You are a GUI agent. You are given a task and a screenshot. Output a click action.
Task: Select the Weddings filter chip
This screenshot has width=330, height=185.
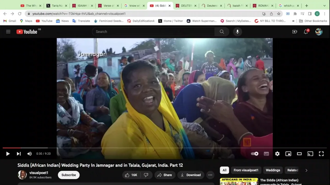point(273,170)
